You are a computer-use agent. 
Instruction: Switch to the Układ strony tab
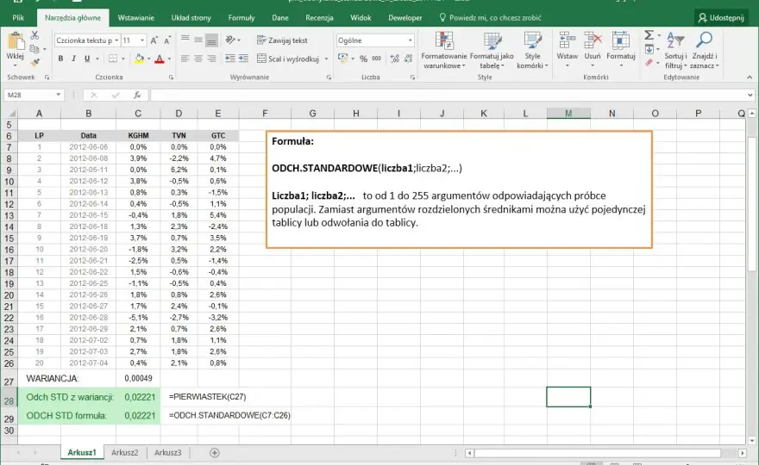click(191, 17)
